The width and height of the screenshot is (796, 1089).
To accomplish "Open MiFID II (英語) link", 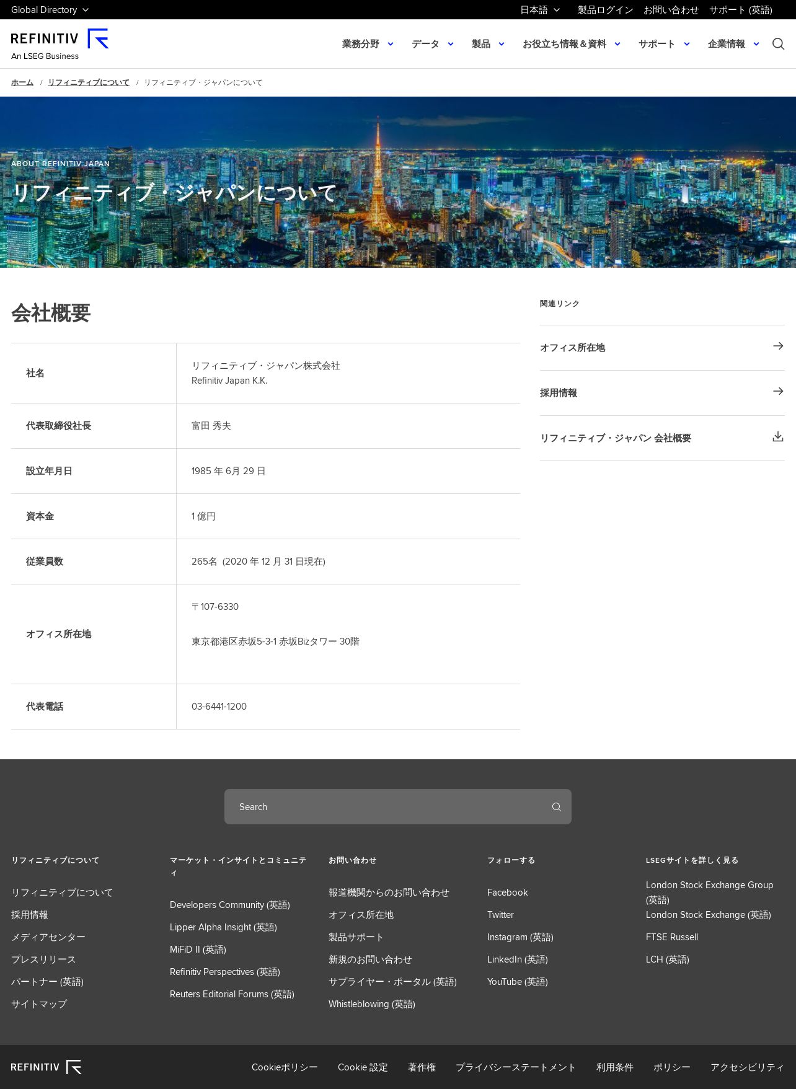I will (198, 950).
